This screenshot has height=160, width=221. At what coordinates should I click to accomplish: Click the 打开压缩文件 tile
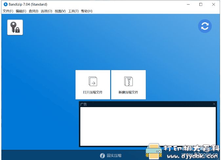point(93,84)
